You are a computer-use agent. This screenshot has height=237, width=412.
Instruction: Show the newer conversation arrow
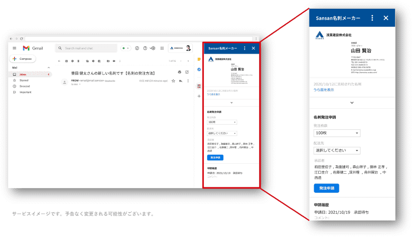181,61
